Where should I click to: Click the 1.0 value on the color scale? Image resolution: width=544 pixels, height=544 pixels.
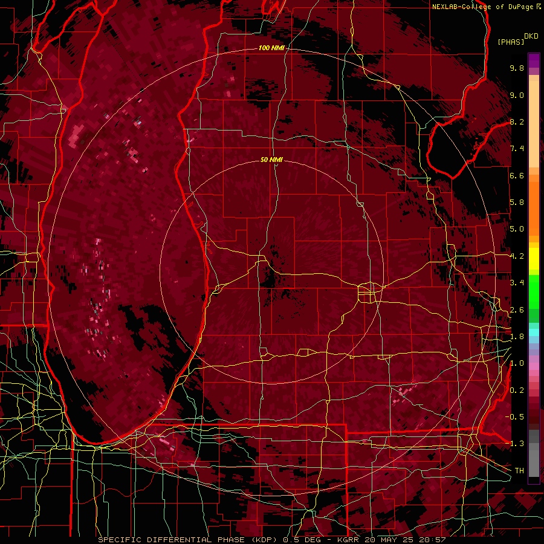tap(517, 363)
